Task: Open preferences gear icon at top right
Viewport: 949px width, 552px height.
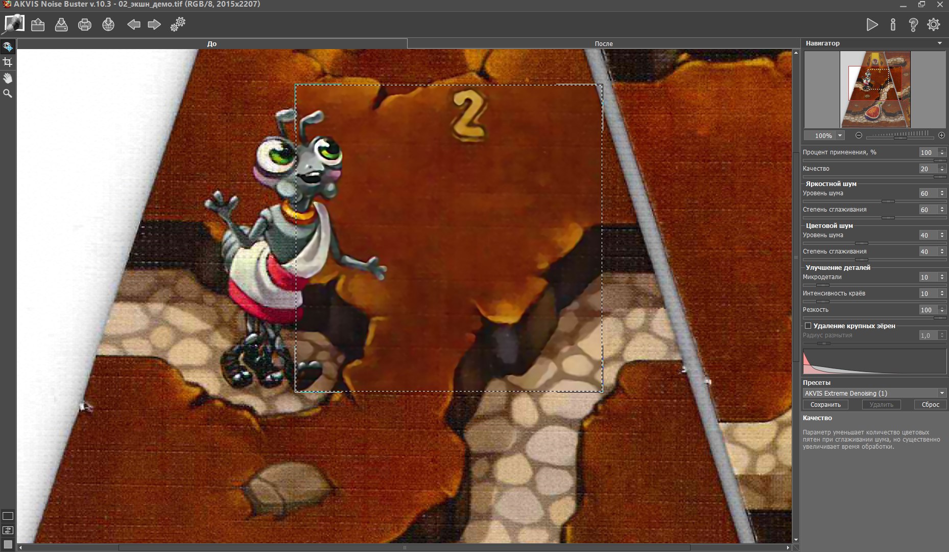Action: tap(934, 25)
